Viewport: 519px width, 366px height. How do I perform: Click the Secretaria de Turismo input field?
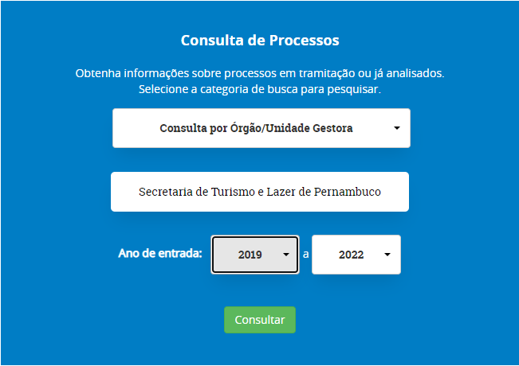(x=260, y=192)
